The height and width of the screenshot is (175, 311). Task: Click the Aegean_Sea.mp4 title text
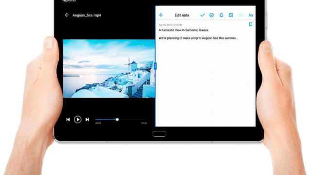tap(86, 15)
